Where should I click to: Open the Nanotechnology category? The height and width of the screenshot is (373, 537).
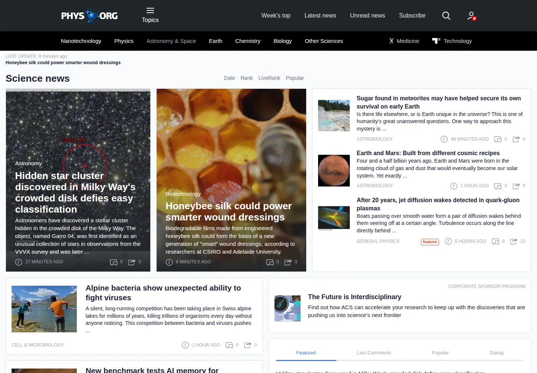[81, 41]
